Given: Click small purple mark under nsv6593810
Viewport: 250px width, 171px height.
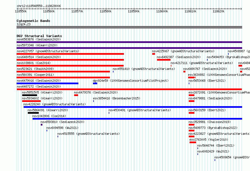Looking at the screenshot, I should [42, 125].
